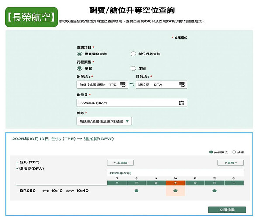
Task: Click the 出發日 date field
Action: (x=132, y=103)
